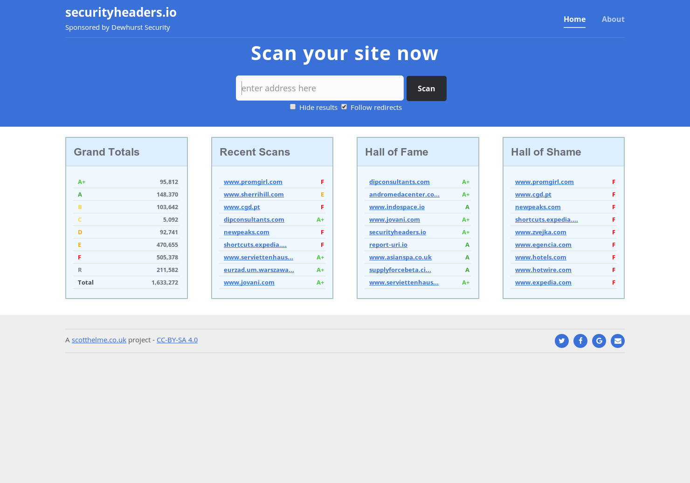
Task: Open the email contact icon
Action: pyautogui.click(x=618, y=341)
